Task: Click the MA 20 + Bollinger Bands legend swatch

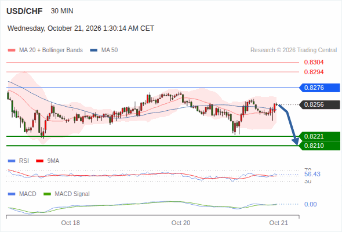Action: 12,50
